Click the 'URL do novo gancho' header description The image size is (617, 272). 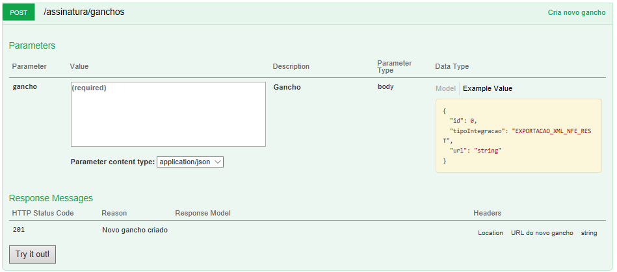542,232
